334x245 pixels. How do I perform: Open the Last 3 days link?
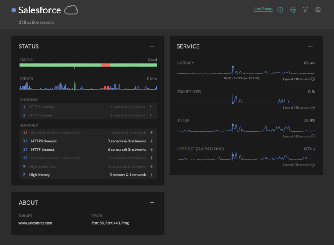click(x=263, y=9)
